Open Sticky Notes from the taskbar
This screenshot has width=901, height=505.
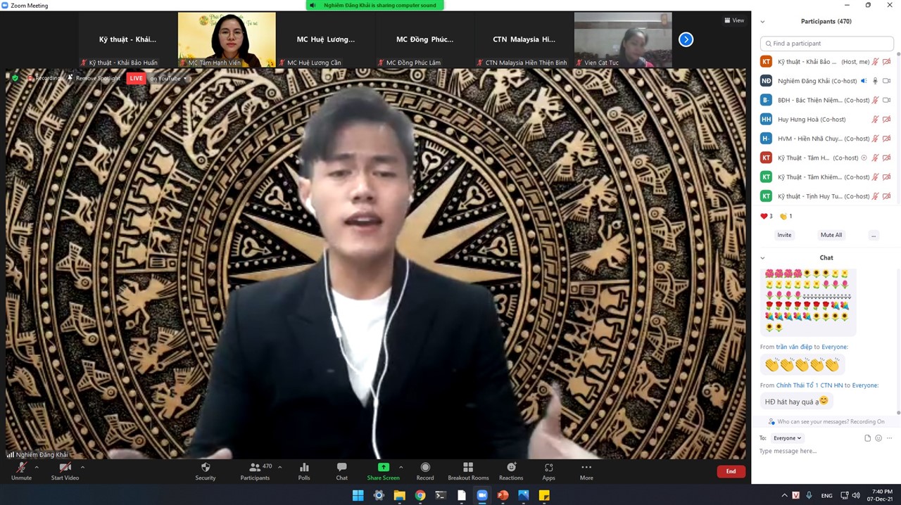click(544, 495)
